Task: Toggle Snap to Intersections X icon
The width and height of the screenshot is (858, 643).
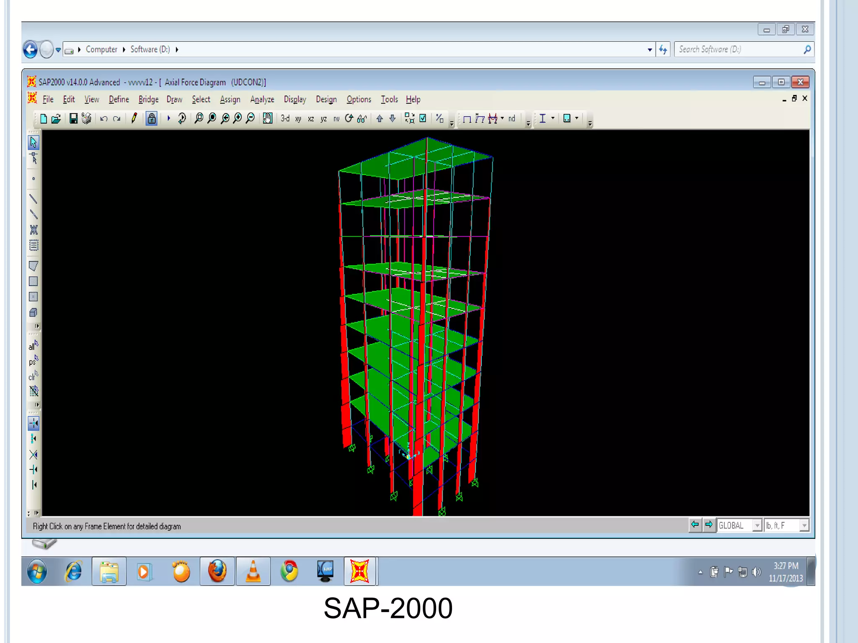Action: point(34,455)
